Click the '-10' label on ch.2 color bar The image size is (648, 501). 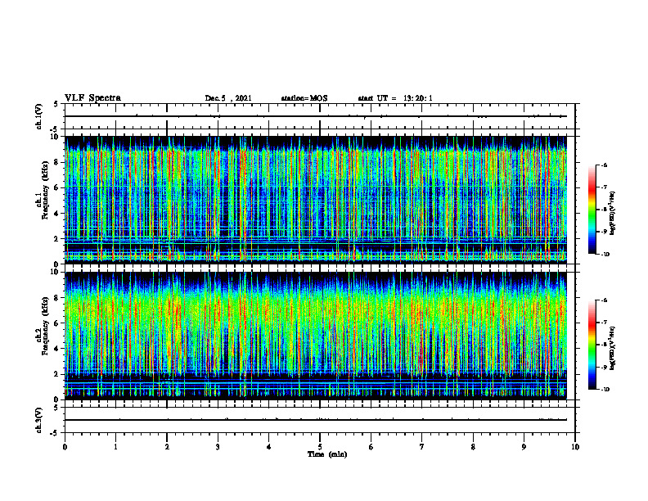pos(605,389)
